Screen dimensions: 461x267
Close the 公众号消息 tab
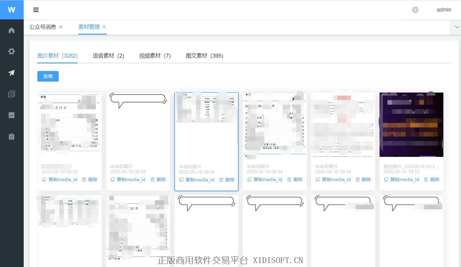click(x=61, y=27)
